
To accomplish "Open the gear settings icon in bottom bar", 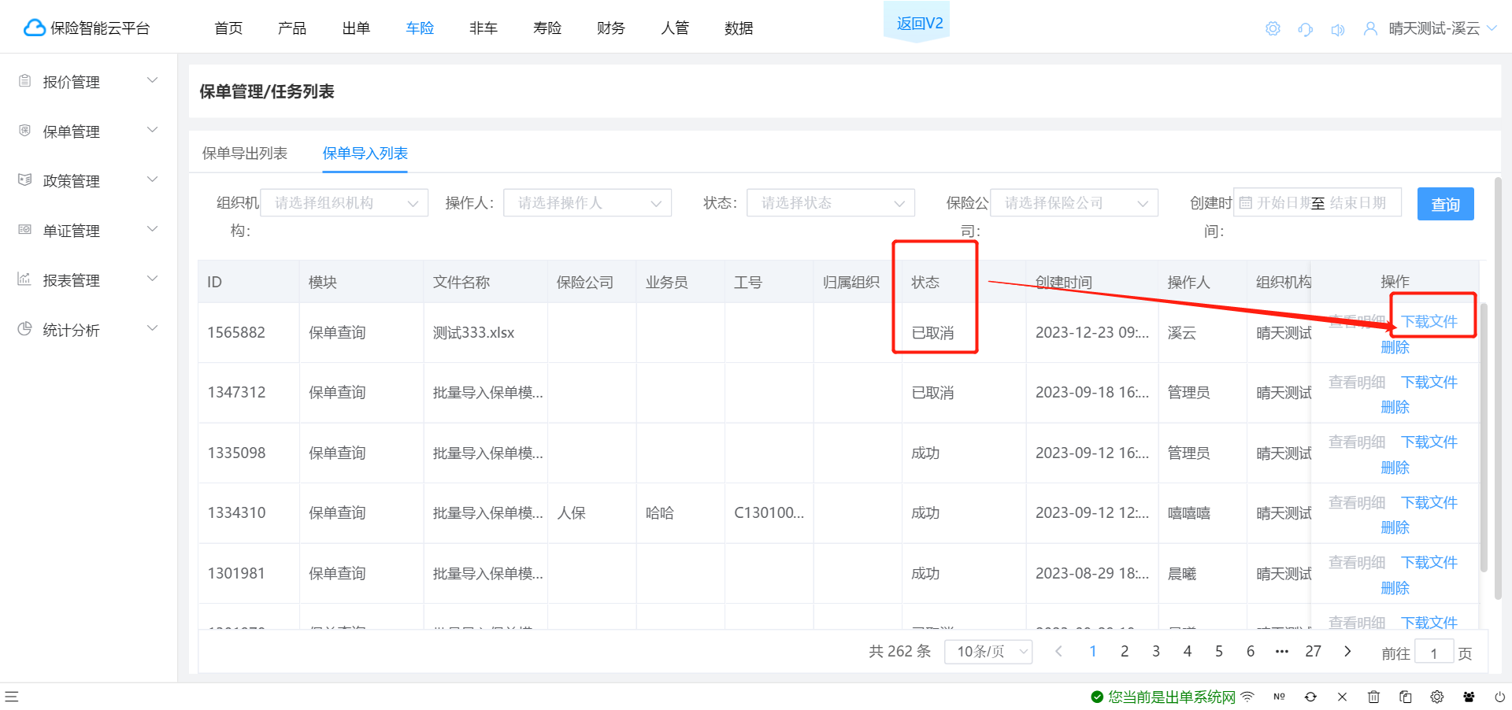I will pyautogui.click(x=1437, y=697).
